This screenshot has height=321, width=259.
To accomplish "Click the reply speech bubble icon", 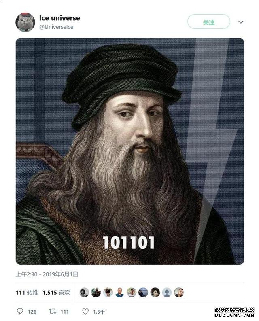I will point(20,311).
